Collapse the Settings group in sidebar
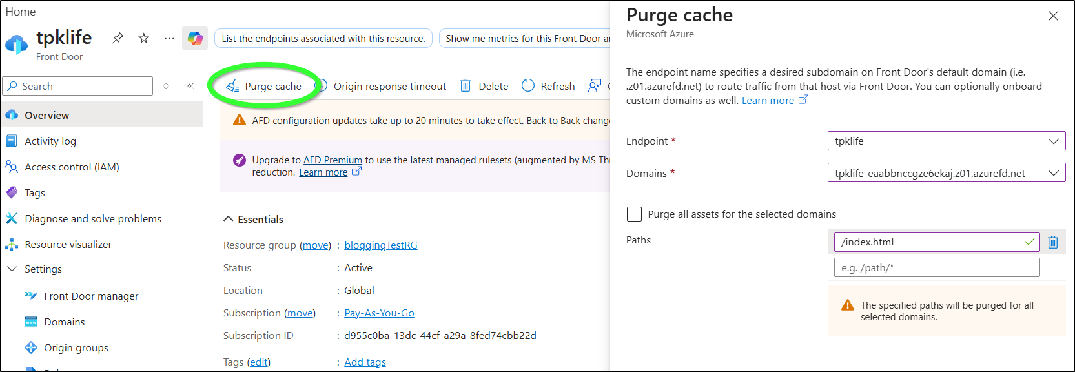The image size is (1075, 372). click(12, 269)
